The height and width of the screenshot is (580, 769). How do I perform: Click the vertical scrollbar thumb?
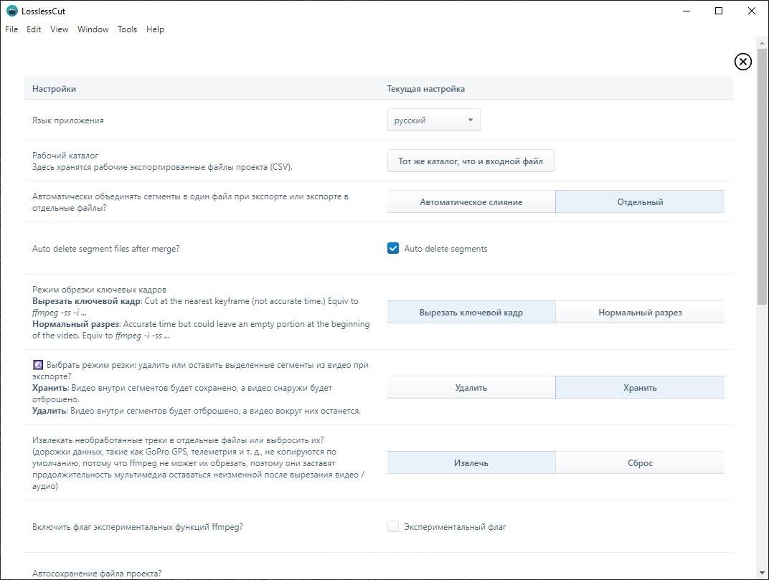pos(762,172)
